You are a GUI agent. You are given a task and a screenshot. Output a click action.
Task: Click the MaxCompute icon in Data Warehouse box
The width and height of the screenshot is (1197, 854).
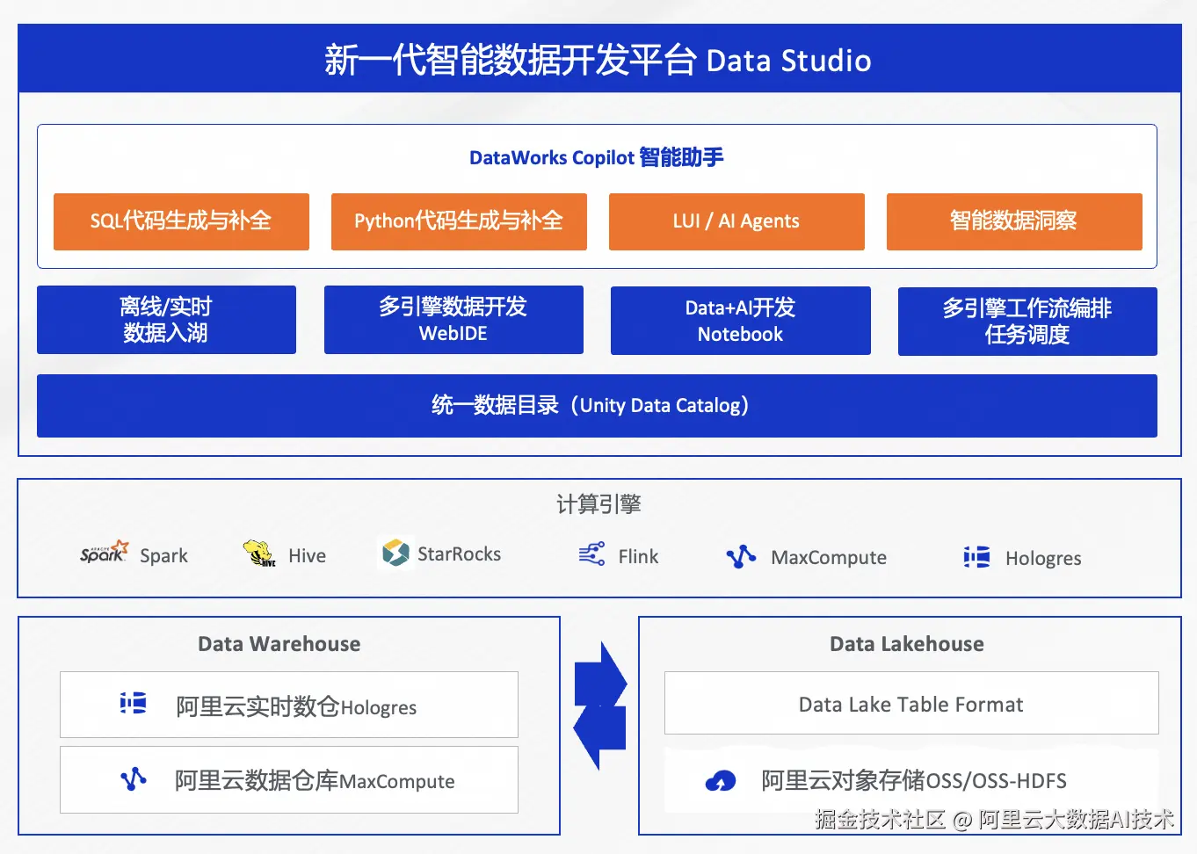[133, 778]
